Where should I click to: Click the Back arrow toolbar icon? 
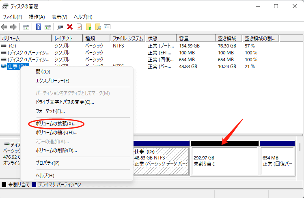4,27
